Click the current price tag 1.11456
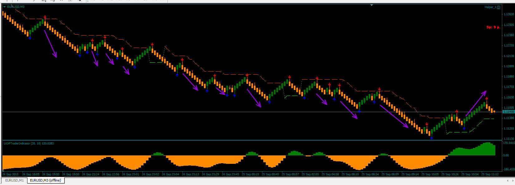Screen dimensions: 515x185 click(x=508, y=111)
